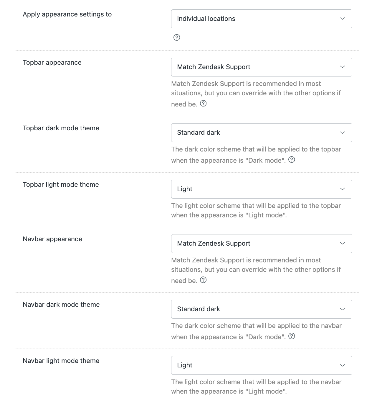The image size is (377, 403).
Task: Open the Navbar appearance dropdown
Action: pos(262,244)
